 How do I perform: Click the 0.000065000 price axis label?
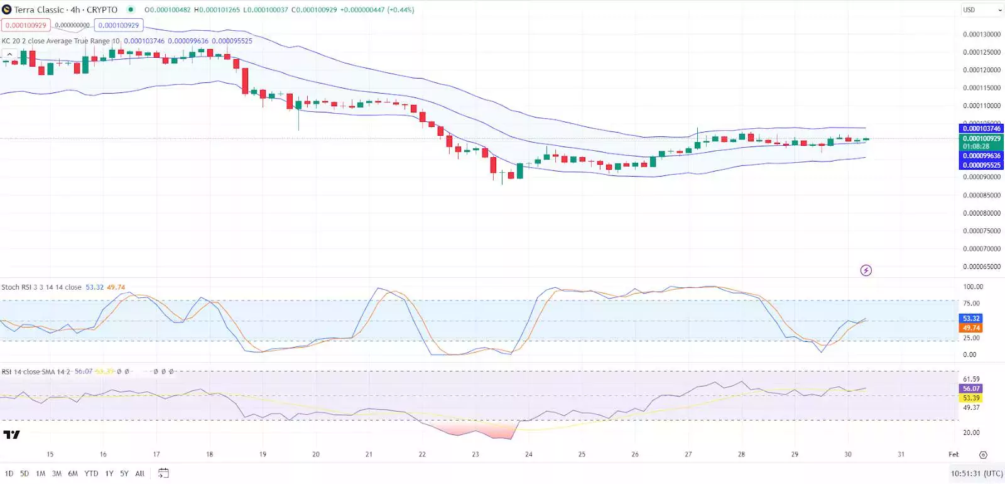pos(982,267)
